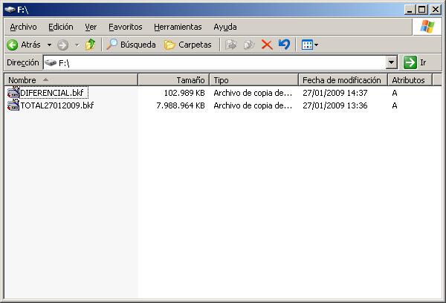446x303 pixels.
Task: Sort by Fecha de modificación column
Action: (342, 79)
